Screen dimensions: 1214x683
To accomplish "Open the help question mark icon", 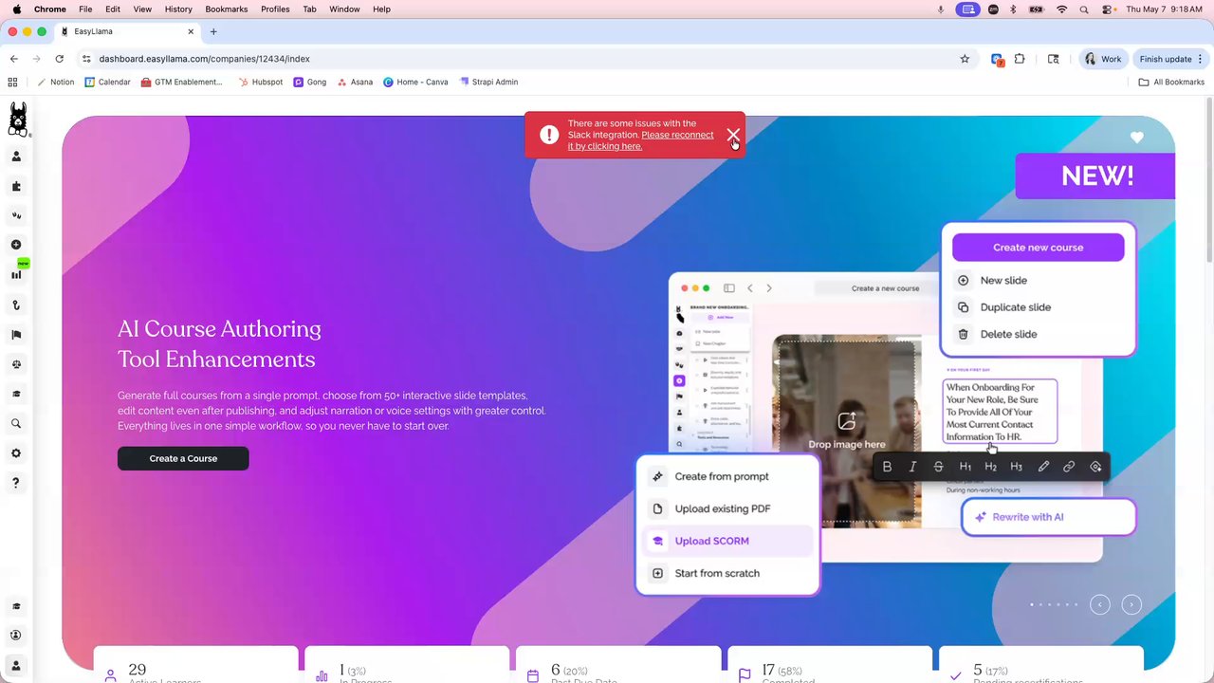I will click(x=16, y=483).
